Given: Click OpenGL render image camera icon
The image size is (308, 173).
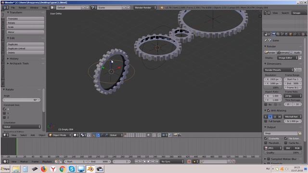Looking at the screenshot, I should pos(175,135).
